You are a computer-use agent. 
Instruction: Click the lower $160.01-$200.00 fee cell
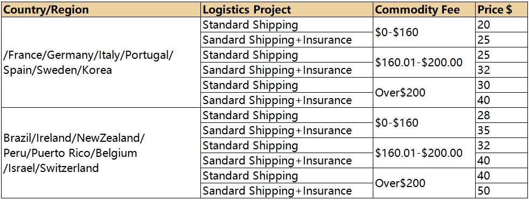click(x=424, y=153)
